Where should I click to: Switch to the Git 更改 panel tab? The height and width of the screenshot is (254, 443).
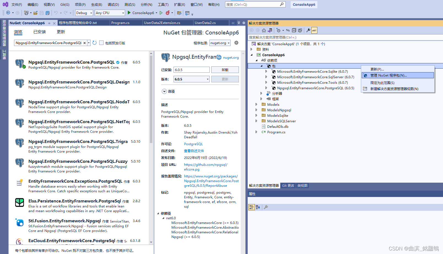[x=288, y=186]
